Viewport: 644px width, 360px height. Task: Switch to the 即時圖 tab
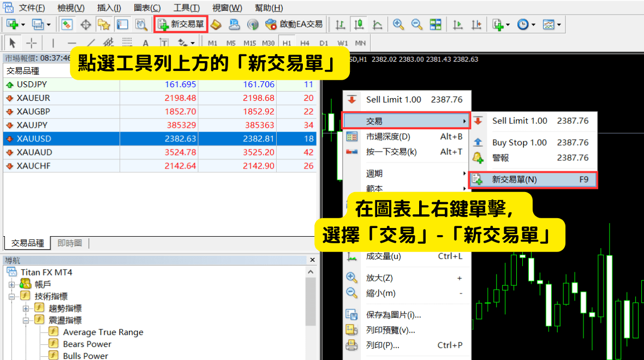(69, 243)
